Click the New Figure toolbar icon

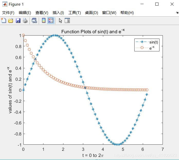[x=4, y=20]
